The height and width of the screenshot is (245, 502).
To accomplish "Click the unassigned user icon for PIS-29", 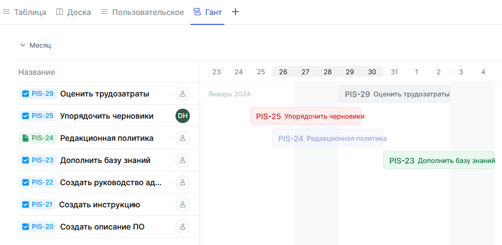I will click(x=183, y=94).
